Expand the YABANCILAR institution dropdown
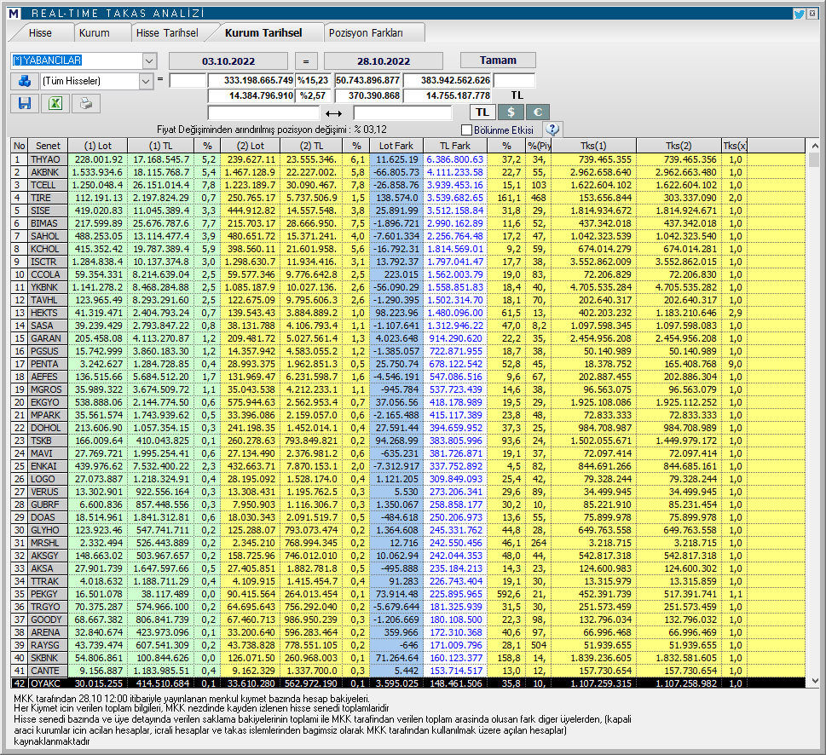The width and height of the screenshot is (826, 755). coord(149,61)
